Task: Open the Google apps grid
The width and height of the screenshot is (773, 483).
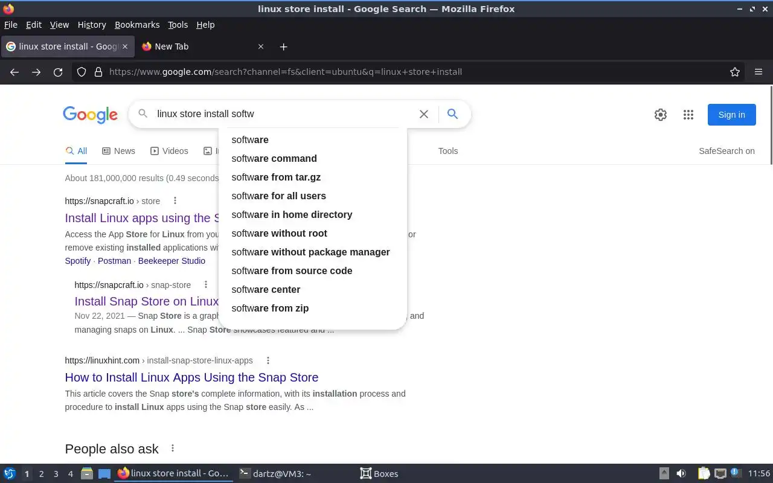Action: coord(688,115)
